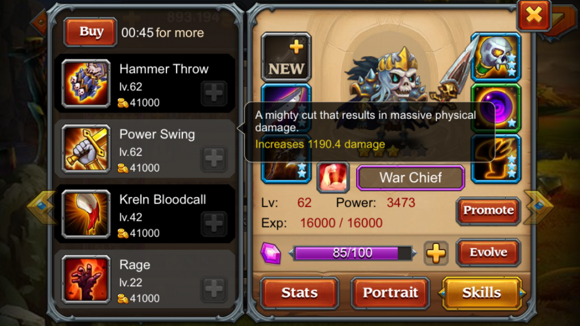This screenshot has width=580, height=326.
Task: Open the purple orb equipment slot
Action: tap(496, 108)
